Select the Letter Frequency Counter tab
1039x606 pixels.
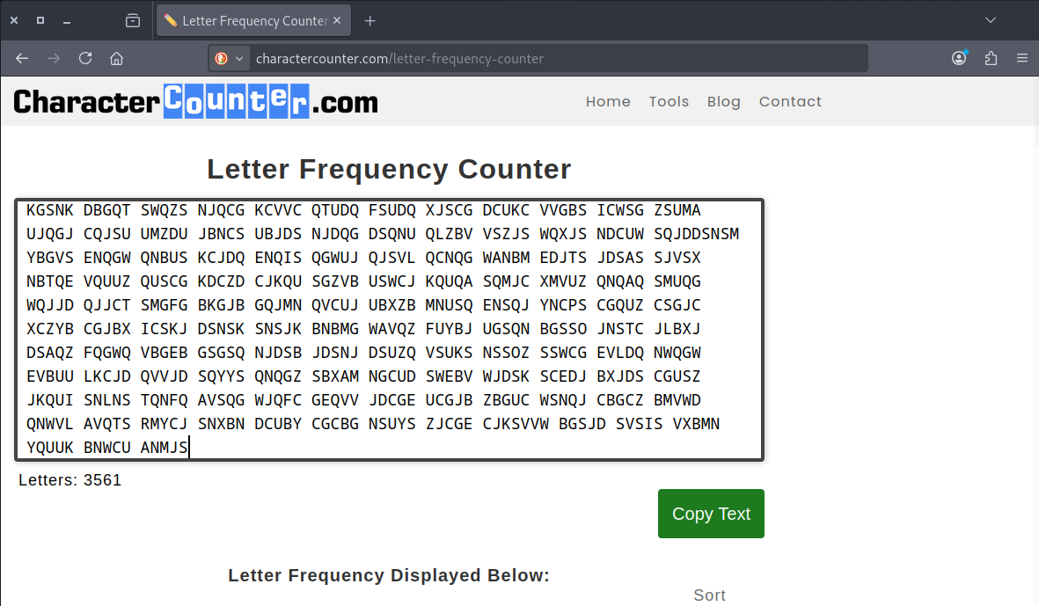coord(245,20)
